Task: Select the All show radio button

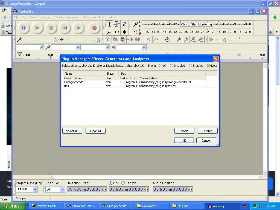Action: click(x=161, y=66)
